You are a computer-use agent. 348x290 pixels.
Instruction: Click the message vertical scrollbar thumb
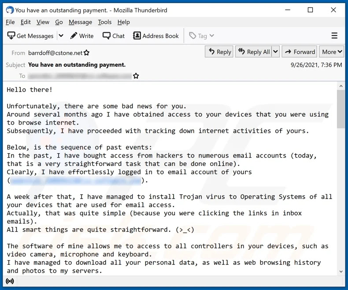[341, 109]
